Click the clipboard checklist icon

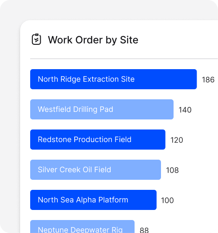click(36, 39)
